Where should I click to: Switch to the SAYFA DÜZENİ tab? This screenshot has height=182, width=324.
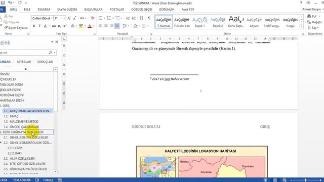pyautogui.click(x=67, y=10)
